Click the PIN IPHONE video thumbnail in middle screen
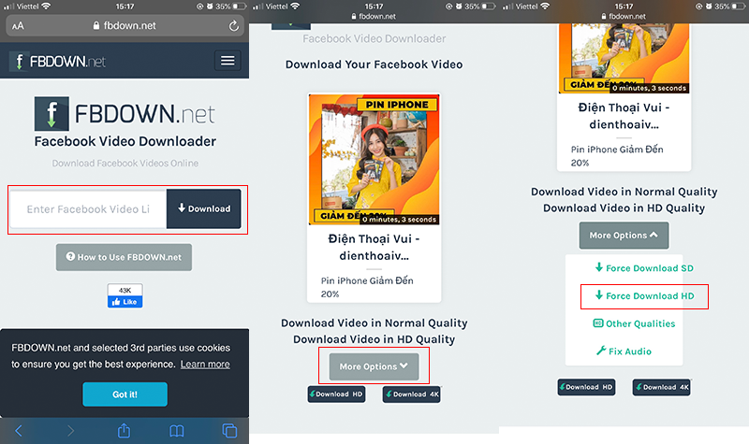Image resolution: width=749 pixels, height=444 pixels. click(x=374, y=159)
